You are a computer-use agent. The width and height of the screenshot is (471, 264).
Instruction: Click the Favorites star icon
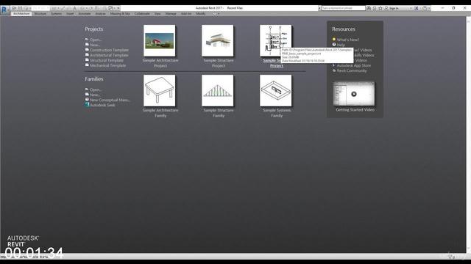click(x=380, y=8)
